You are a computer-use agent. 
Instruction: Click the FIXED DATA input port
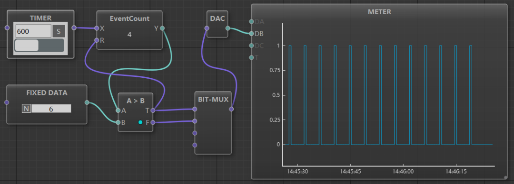tap(7, 102)
